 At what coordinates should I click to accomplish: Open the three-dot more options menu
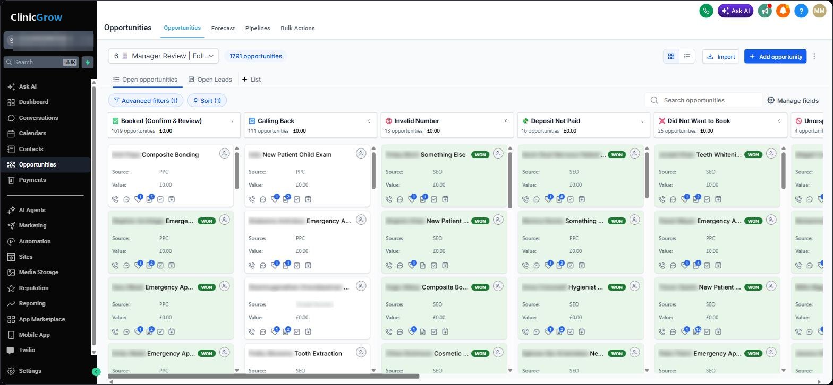pos(814,56)
